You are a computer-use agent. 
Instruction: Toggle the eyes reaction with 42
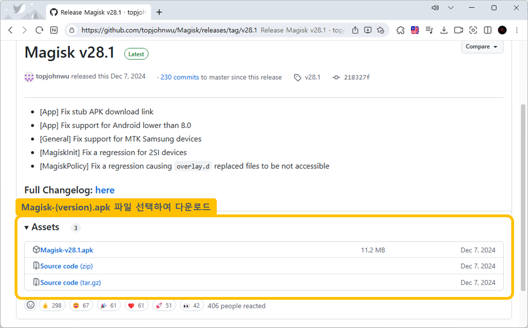click(192, 306)
